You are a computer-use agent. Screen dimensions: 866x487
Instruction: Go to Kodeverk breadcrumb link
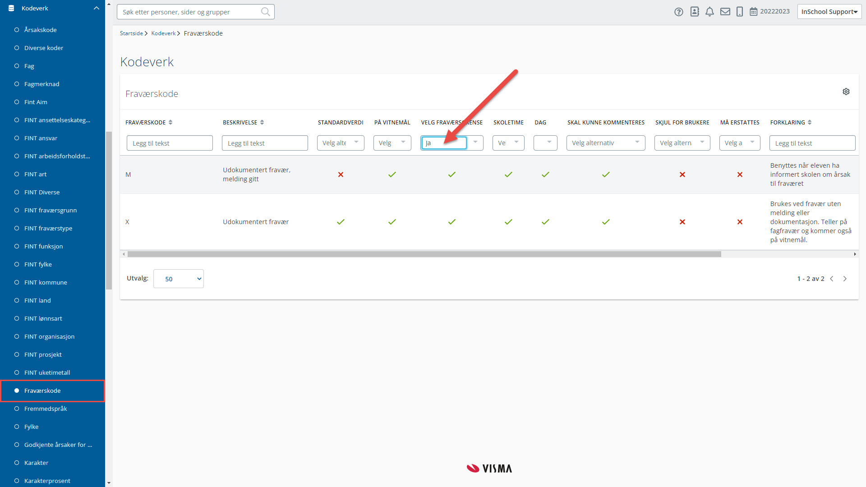pos(163,33)
